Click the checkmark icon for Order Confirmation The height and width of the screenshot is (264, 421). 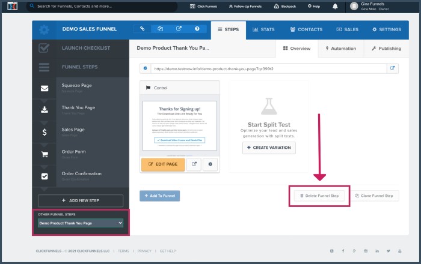pyautogui.click(x=45, y=176)
